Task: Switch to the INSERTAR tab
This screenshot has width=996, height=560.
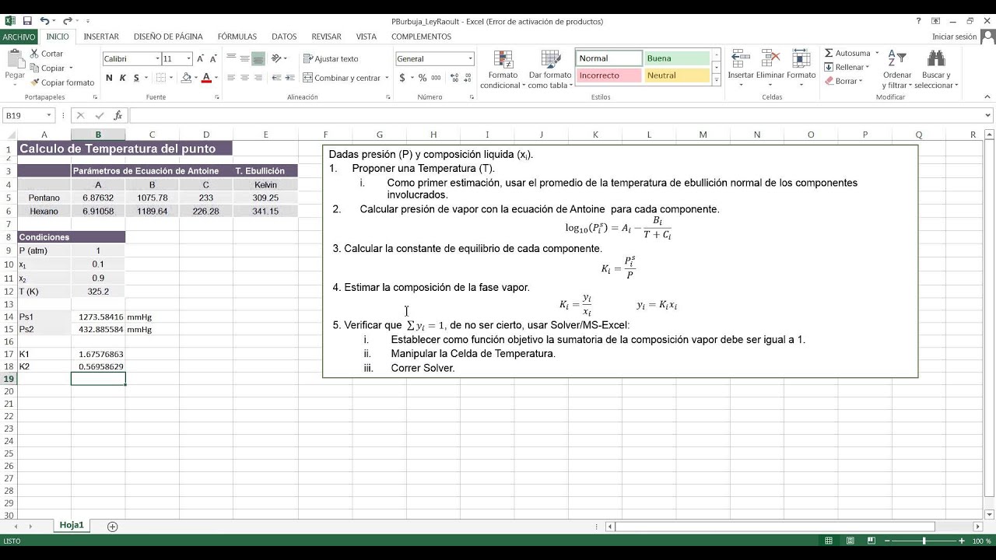Action: click(x=101, y=37)
